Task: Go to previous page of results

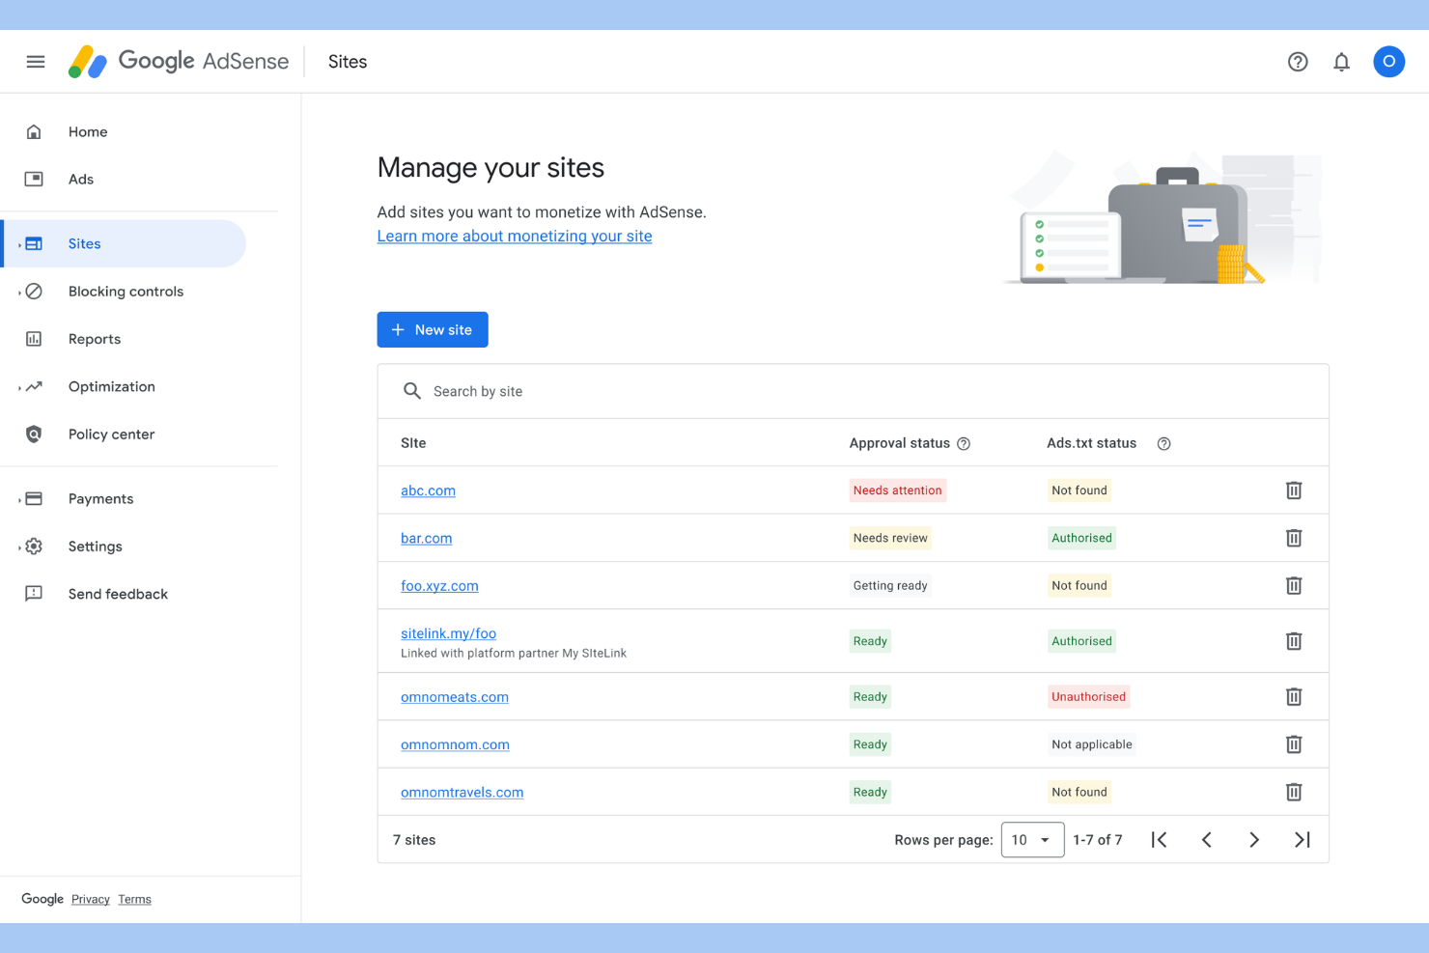Action: [x=1207, y=840]
